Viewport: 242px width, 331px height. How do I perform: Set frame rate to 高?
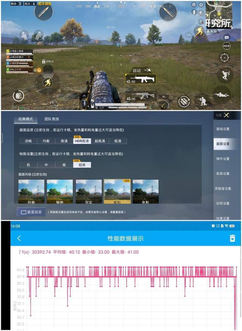pos(64,165)
